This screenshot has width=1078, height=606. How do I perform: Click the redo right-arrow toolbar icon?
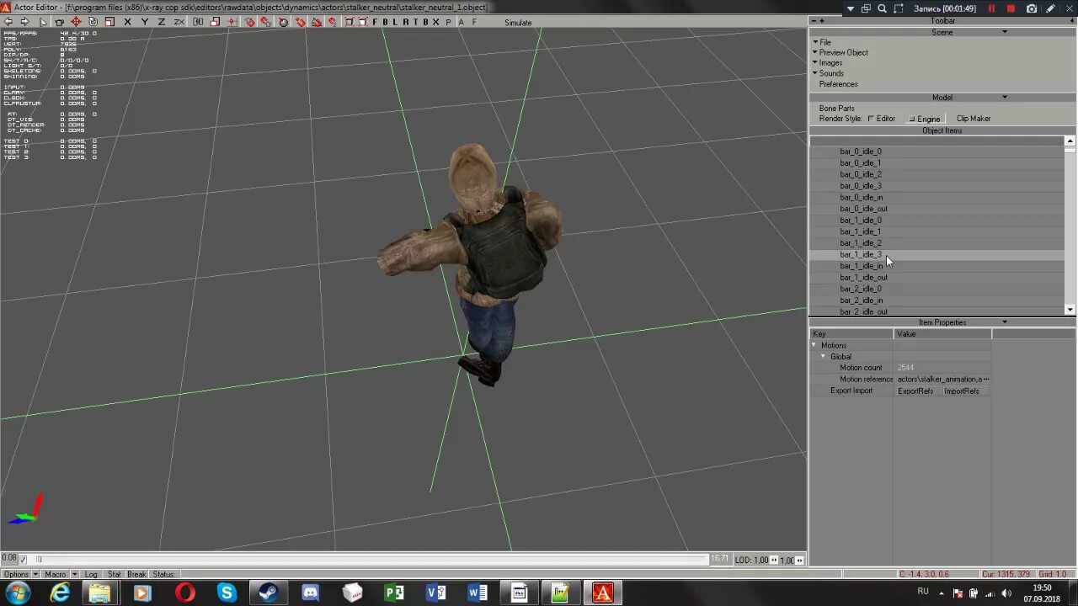(x=24, y=22)
